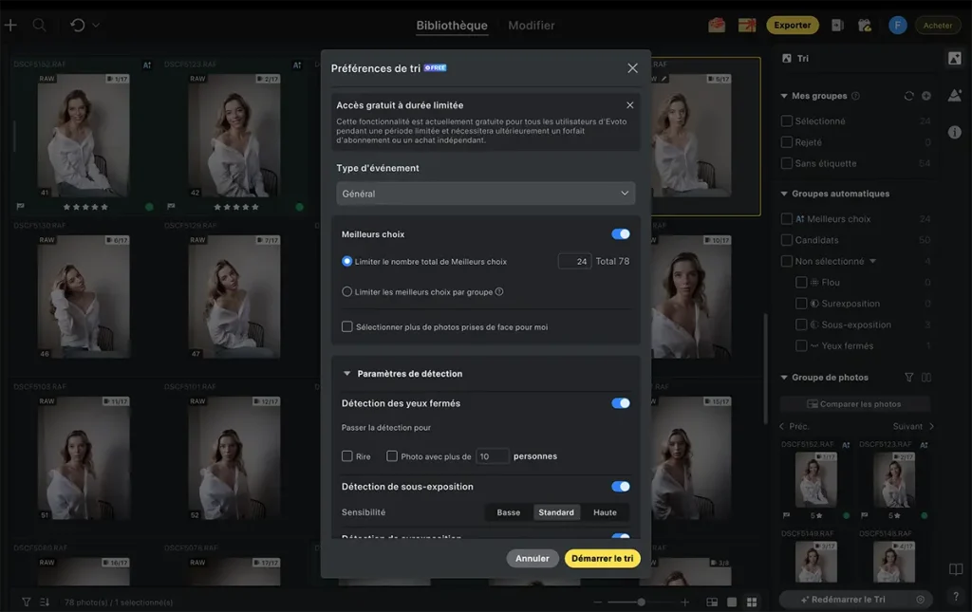
Task: Check the Rire checkbox
Action: coord(347,455)
